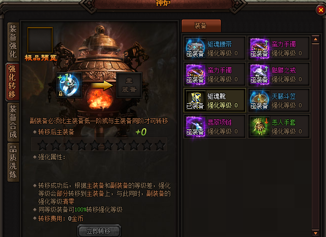Click the empty 主装备 slot
Viewport: 326px width, 237px height.
[129, 85]
